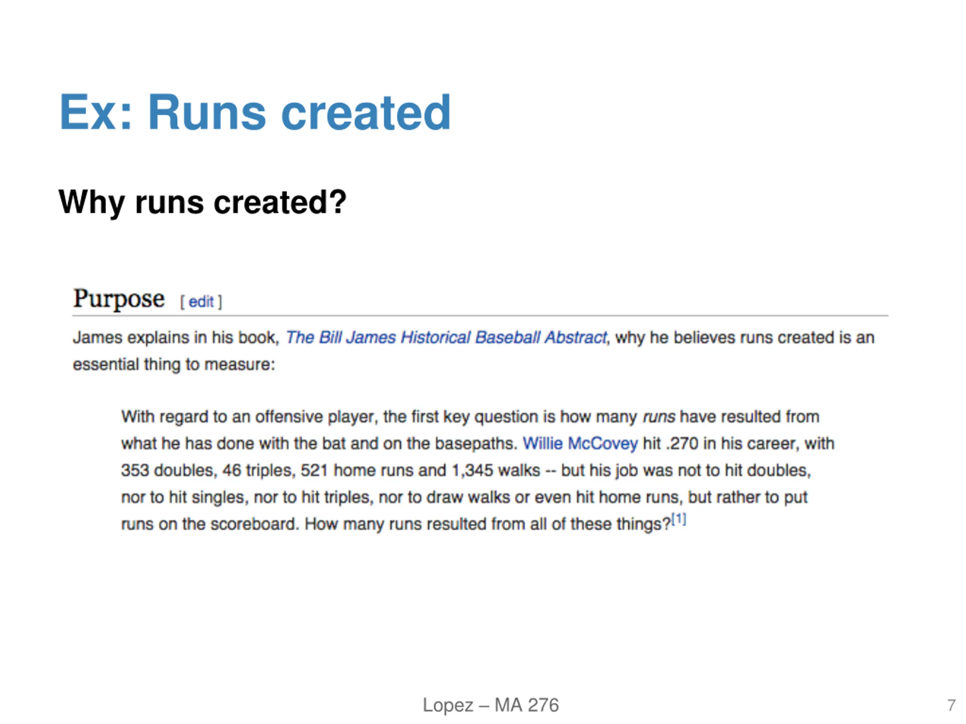Click the italic word 'runs' in the quote
The height and width of the screenshot is (724, 966).
pyautogui.click(x=658, y=417)
